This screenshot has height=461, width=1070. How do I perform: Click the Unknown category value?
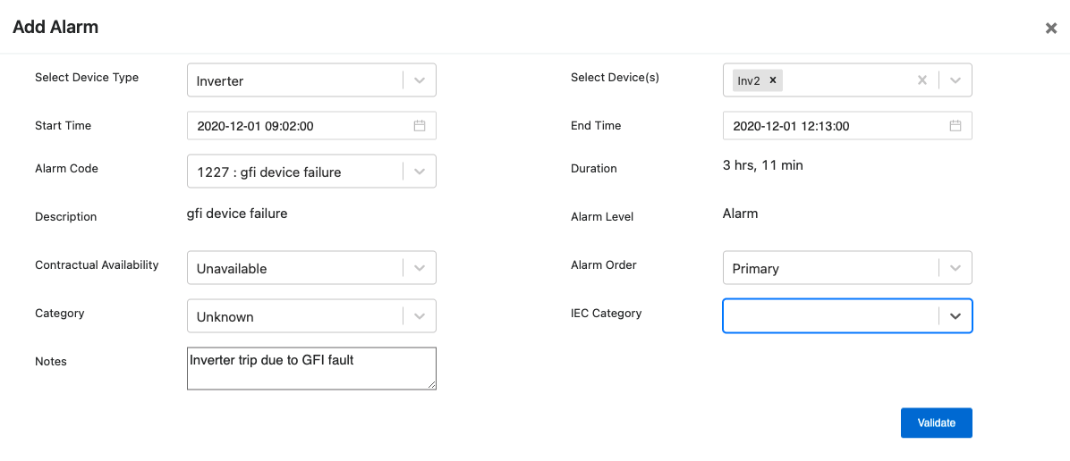(x=225, y=317)
